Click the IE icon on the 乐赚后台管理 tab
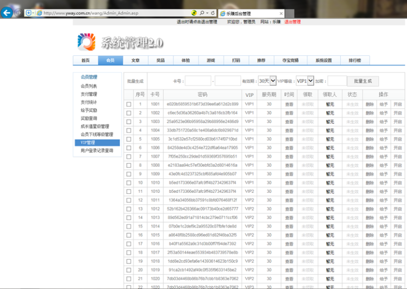The image size is (407, 289). pos(222,14)
